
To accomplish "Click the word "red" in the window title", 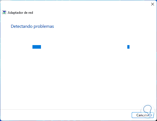I will [x=31, y=13].
